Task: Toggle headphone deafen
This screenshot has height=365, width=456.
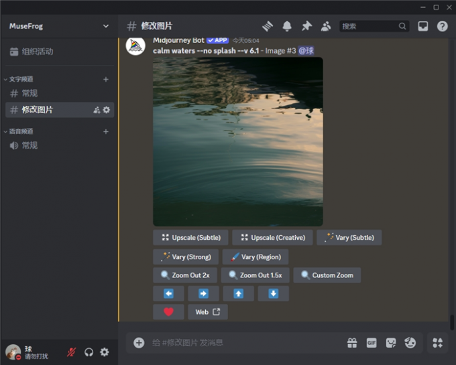Action: [x=89, y=352]
